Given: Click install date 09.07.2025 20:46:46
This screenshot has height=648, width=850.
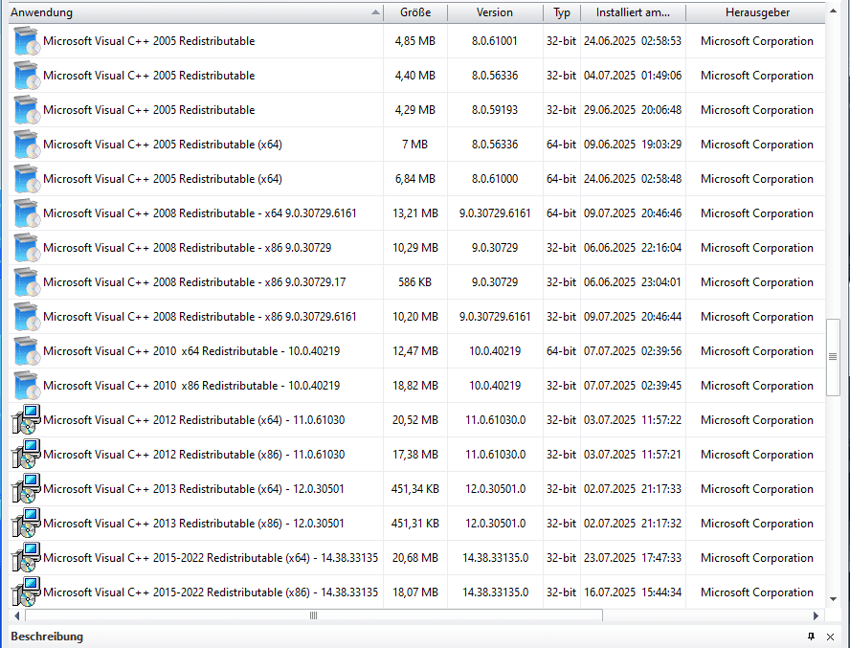Looking at the screenshot, I should pyautogui.click(x=633, y=213).
